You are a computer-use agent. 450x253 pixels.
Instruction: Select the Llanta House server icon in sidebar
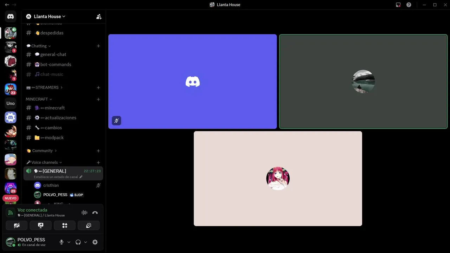11,33
